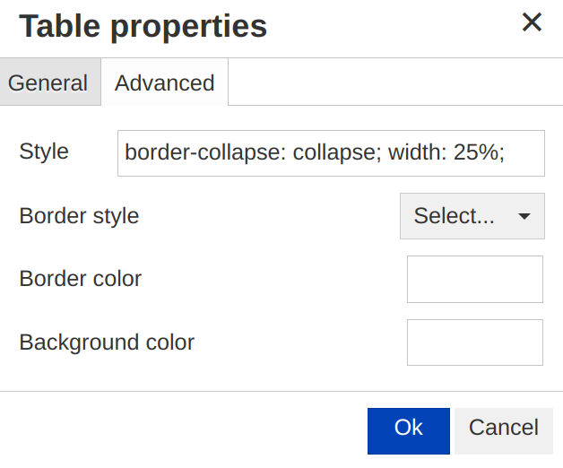563x468 pixels.
Task: Click the Border style label text
Action: pyautogui.click(x=79, y=216)
